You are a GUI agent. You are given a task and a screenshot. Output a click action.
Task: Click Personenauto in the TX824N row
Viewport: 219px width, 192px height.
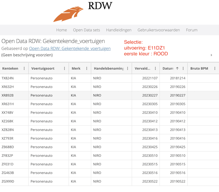pyautogui.click(x=42, y=78)
